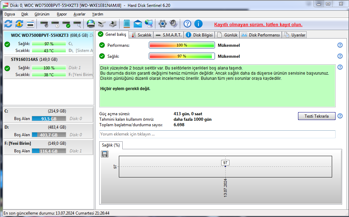The image size is (349, 217).
Task: Switch to the Uyarılar tab
Action: point(295,35)
